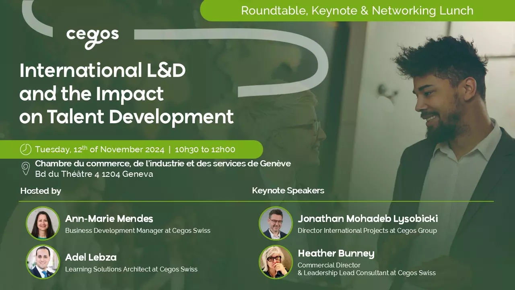
Task: Click the name Ann-Marie Mendes
Action: pos(109,219)
